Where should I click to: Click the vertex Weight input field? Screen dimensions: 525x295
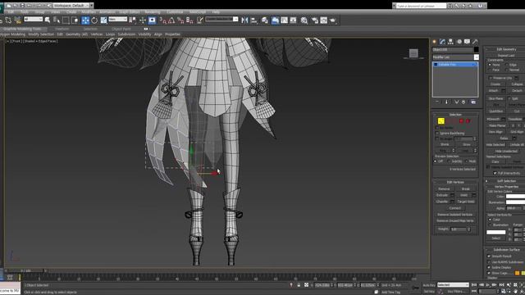[458, 229]
